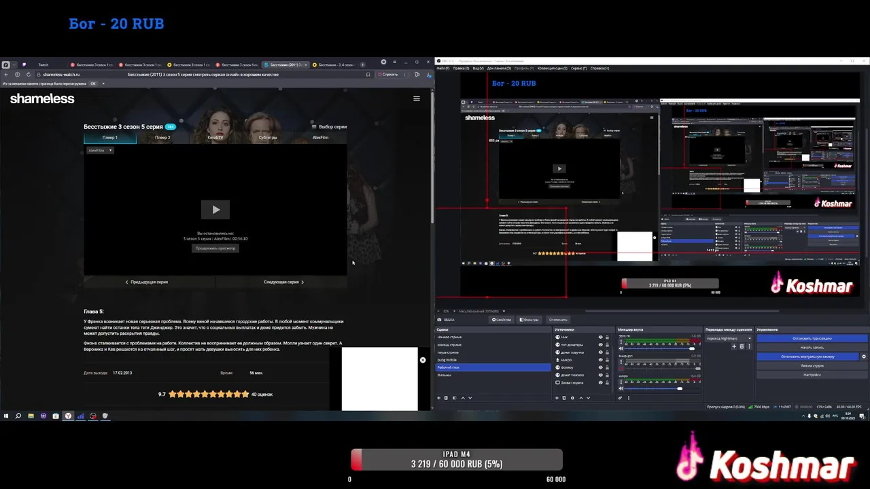The height and width of the screenshot is (489, 870).
Task: Click Продолжить просмотр in the player
Action: [215, 248]
